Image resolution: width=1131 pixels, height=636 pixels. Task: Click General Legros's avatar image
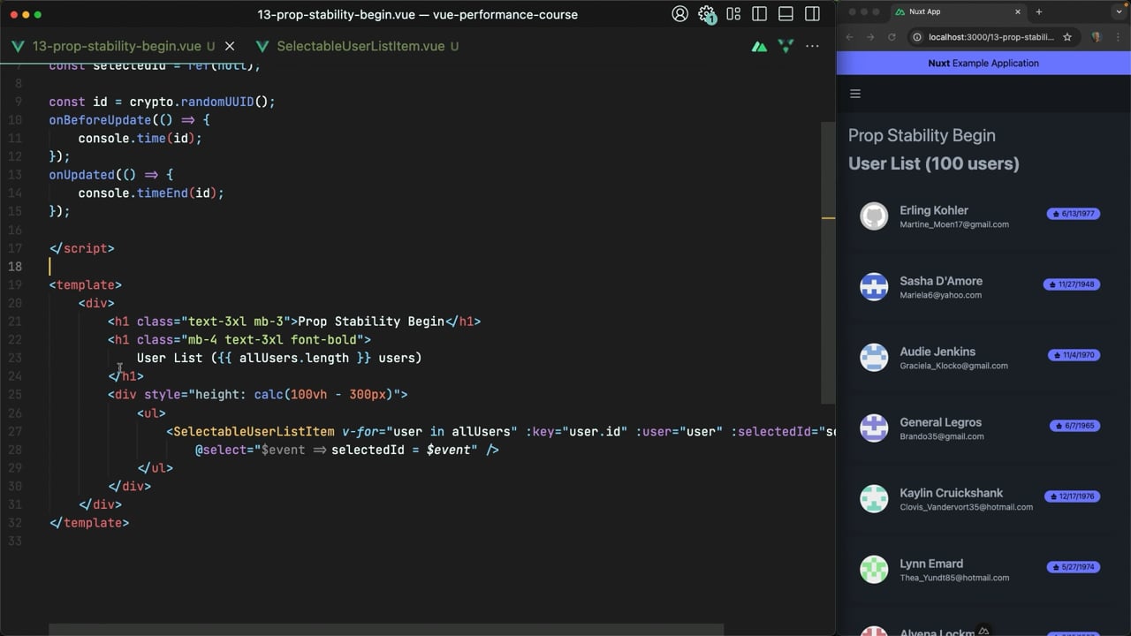click(x=874, y=428)
